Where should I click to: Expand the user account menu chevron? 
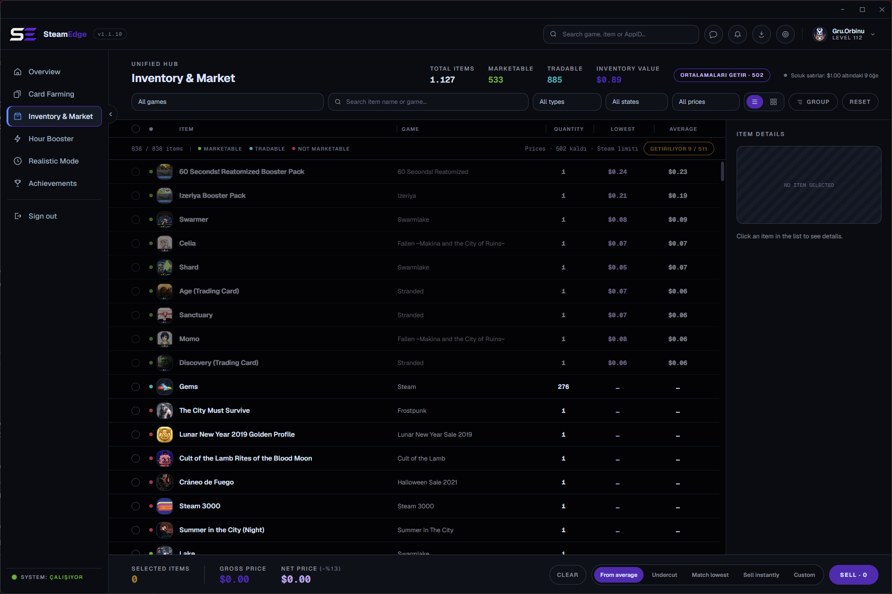873,34
